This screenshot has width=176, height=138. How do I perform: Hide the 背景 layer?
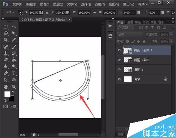[x=119, y=79]
